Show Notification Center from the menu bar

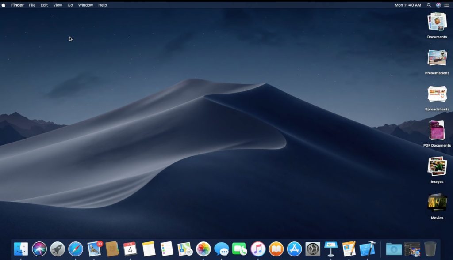(446, 5)
